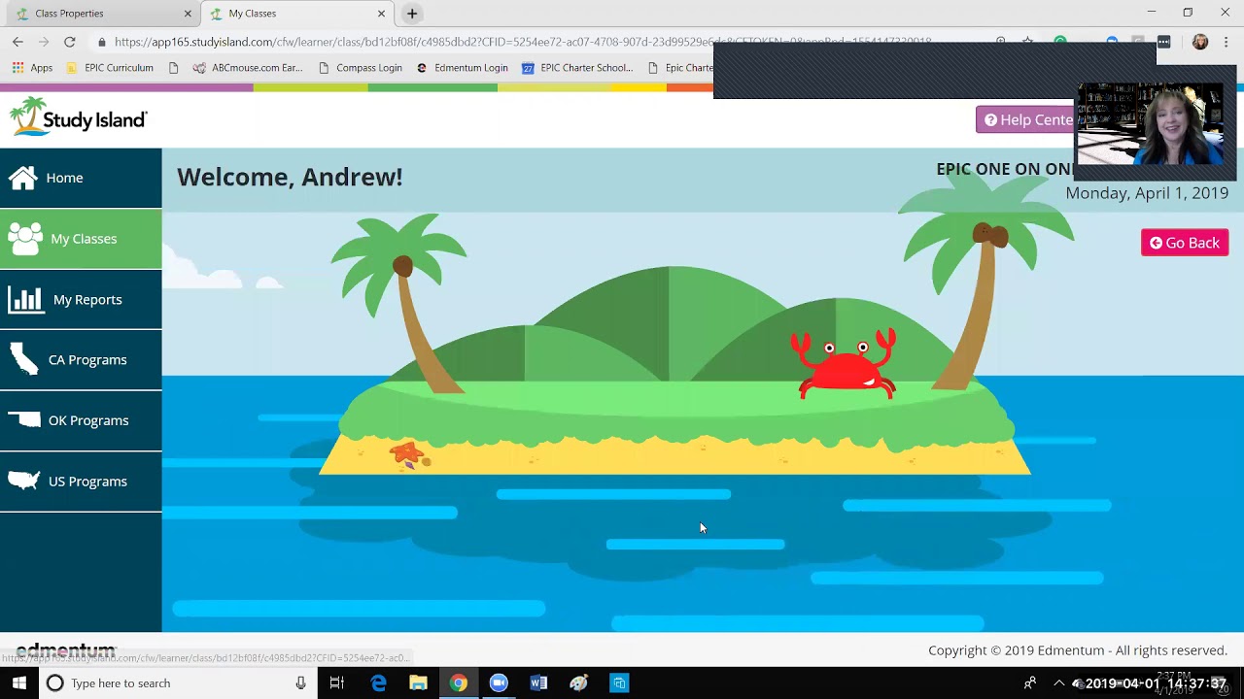The image size is (1244, 699).
Task: Open the Compass Login bookmark
Action: coord(360,68)
